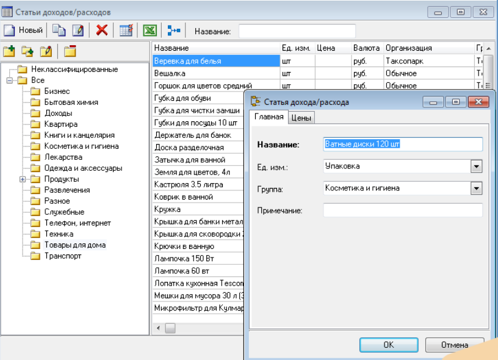This screenshot has width=498, height=360.
Task: Click the edit item pencil icon
Action: 78,31
